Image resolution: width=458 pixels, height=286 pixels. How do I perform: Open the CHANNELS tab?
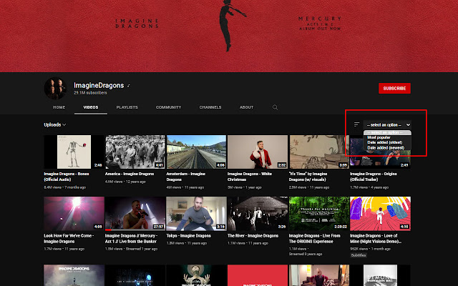[x=210, y=107]
